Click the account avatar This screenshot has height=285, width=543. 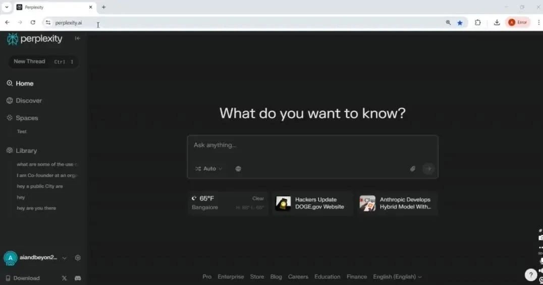(x=11, y=258)
